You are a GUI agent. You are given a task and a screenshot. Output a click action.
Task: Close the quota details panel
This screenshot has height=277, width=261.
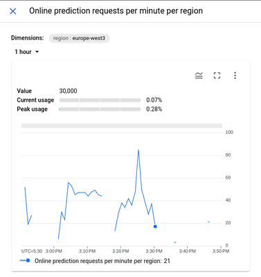point(13,11)
